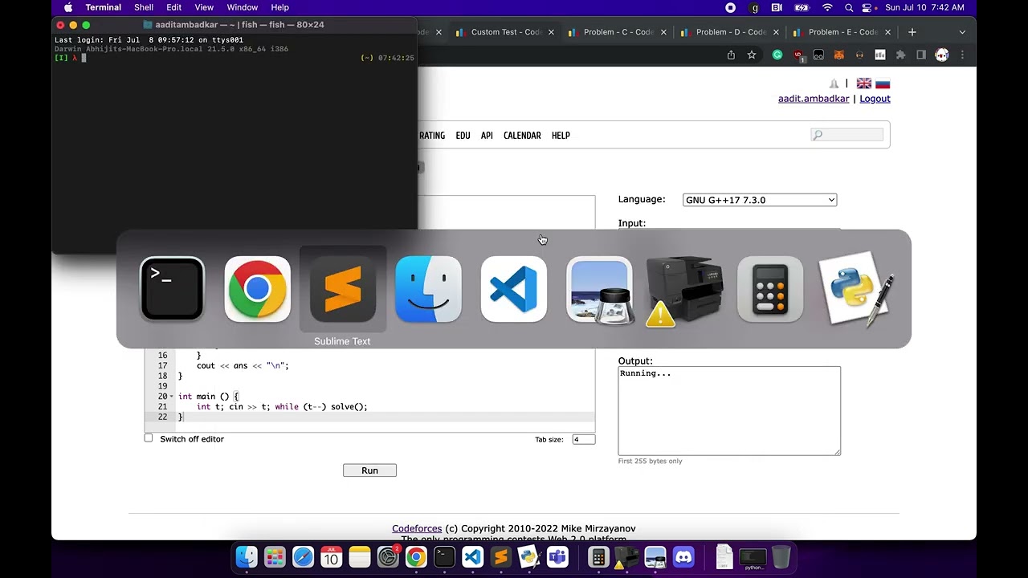
Task: Open System Preferences in the Dock
Action: tap(388, 557)
